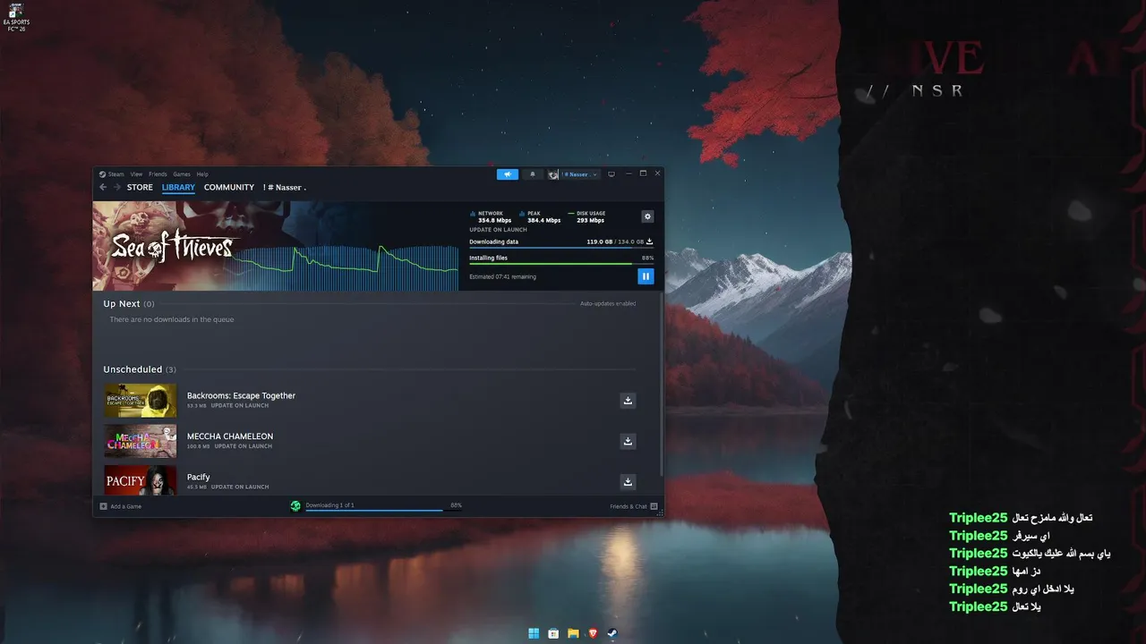Switch to the LIBRARY tab
1146x644 pixels.
tap(178, 188)
